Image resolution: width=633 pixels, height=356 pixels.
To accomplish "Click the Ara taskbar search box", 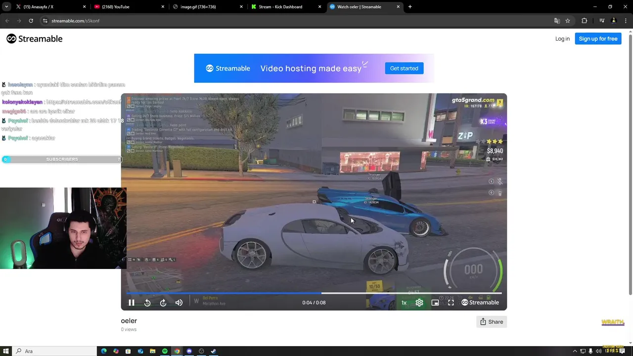I will point(55,351).
